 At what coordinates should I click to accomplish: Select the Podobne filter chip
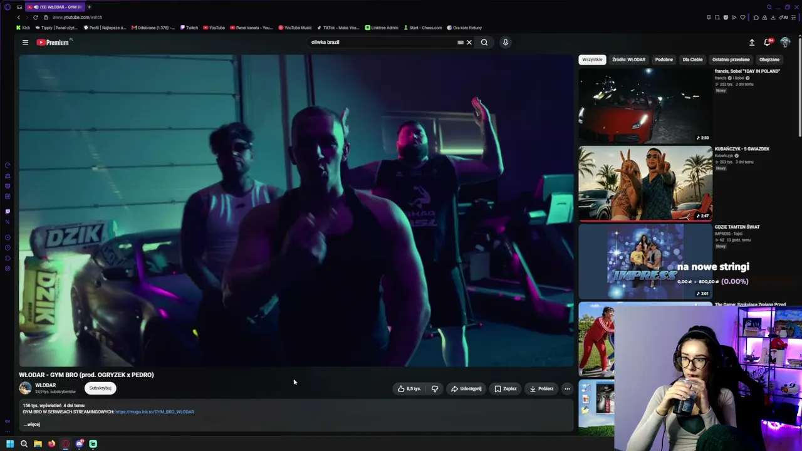click(x=664, y=60)
